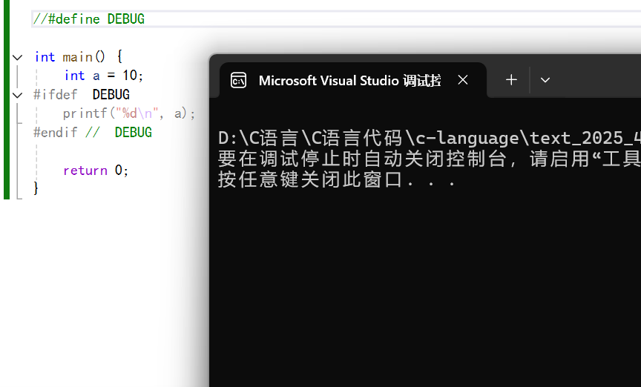Screen dimensions: 641x387
Task: Collapse the int main() code block
Action: click(x=17, y=58)
